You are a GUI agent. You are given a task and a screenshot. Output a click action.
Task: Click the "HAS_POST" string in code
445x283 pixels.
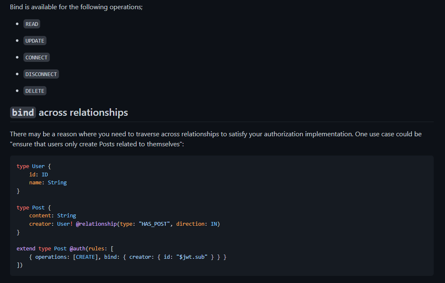coord(154,224)
